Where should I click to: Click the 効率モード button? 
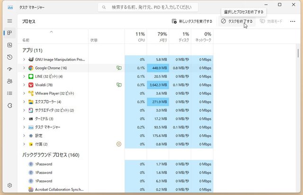click(271, 21)
